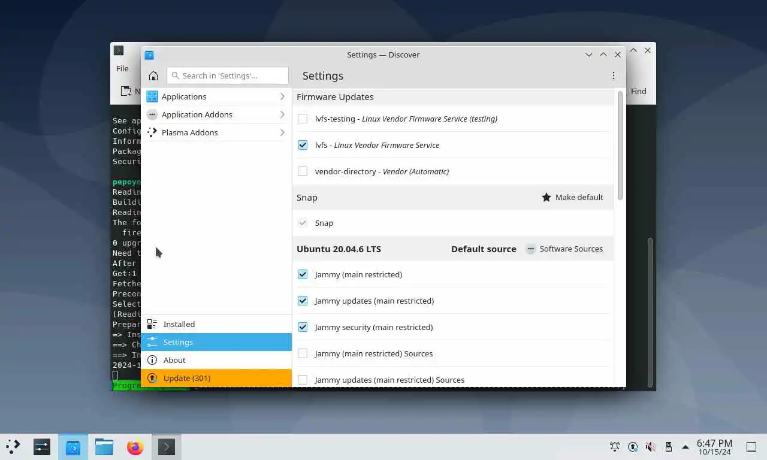Click the Konsole window title icon
The image size is (767, 460).
[119, 50]
